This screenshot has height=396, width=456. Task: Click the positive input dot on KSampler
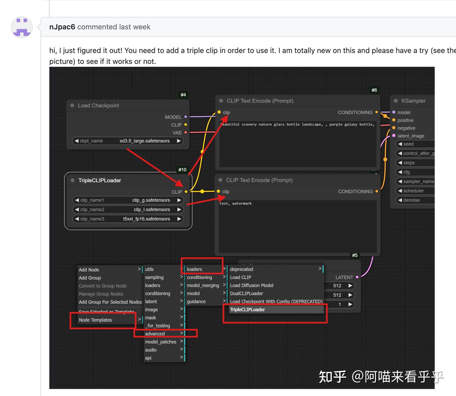tap(394, 120)
